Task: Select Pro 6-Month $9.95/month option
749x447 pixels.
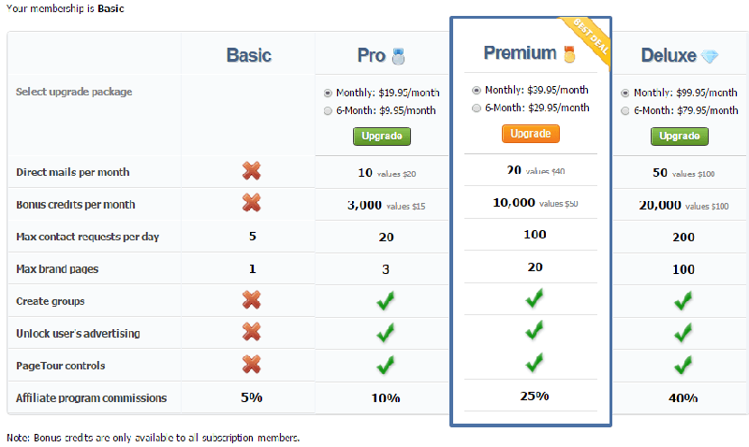Action: click(x=328, y=110)
